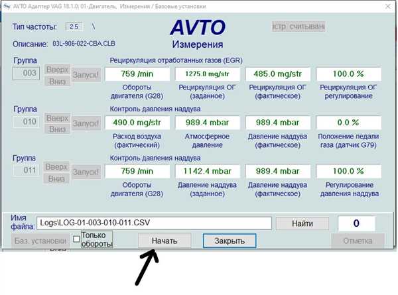Select the 1142.4 mbar target boost value
Viewport: 398px width, 295px height.
coord(208,171)
